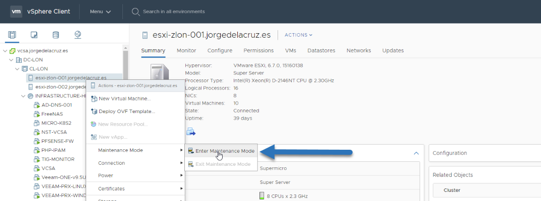Screen dimensions: 541x201
Task: Click the PFSENSE-FW VM icon
Action: 37,141
